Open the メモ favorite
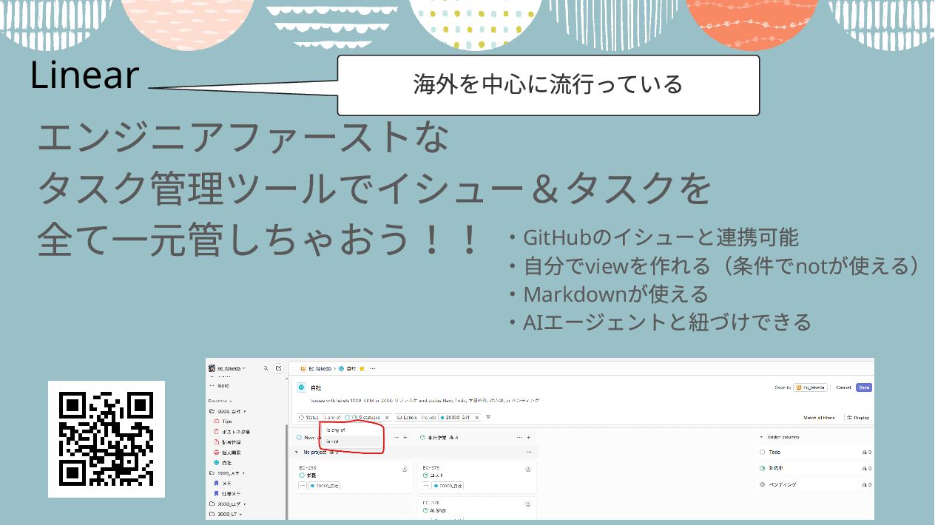 click(x=223, y=484)
